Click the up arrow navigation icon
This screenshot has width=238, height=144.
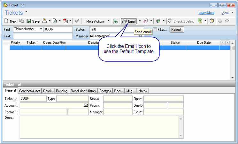(220, 21)
